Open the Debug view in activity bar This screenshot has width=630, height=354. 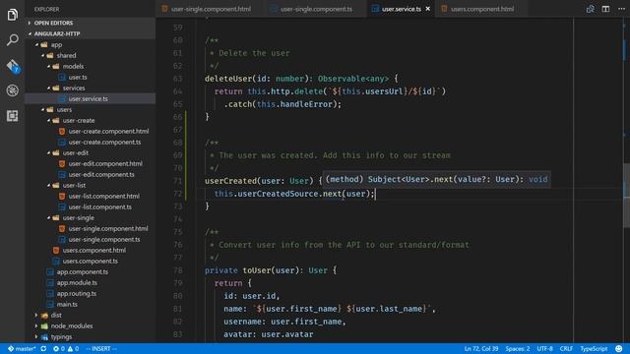tap(13, 90)
